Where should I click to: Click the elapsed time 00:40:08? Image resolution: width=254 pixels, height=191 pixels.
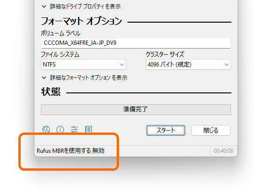223,151
